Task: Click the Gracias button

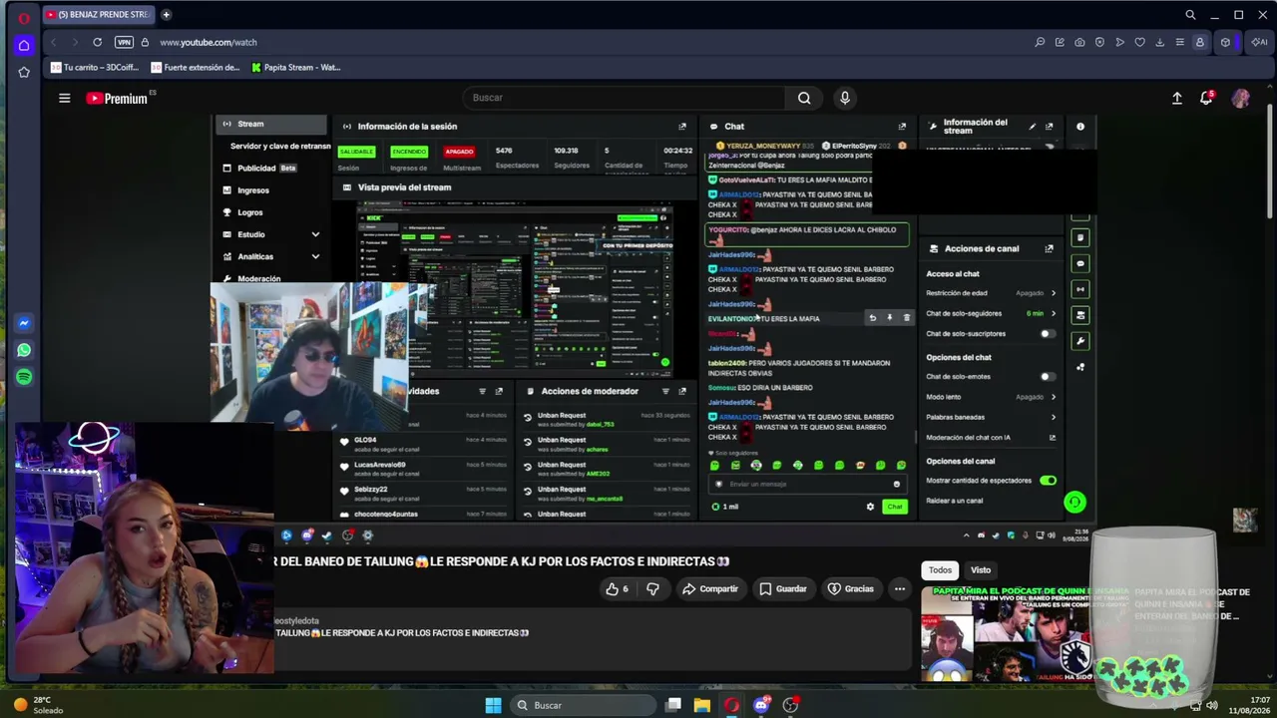Action: 851,589
